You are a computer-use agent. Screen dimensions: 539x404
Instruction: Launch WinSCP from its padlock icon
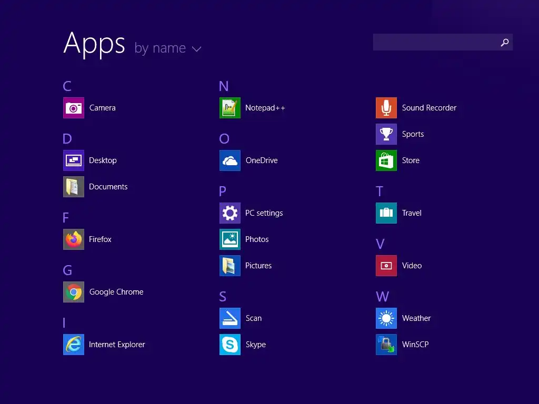click(386, 345)
